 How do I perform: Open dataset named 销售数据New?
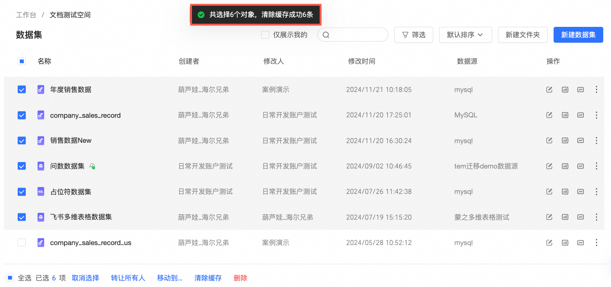(x=71, y=141)
